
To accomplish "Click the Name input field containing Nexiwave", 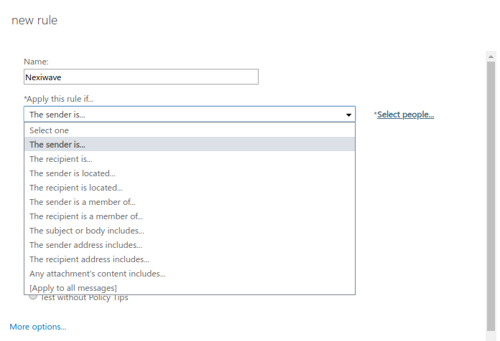I will (141, 77).
